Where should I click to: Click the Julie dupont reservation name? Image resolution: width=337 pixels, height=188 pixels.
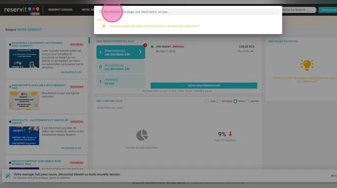tap(163, 47)
